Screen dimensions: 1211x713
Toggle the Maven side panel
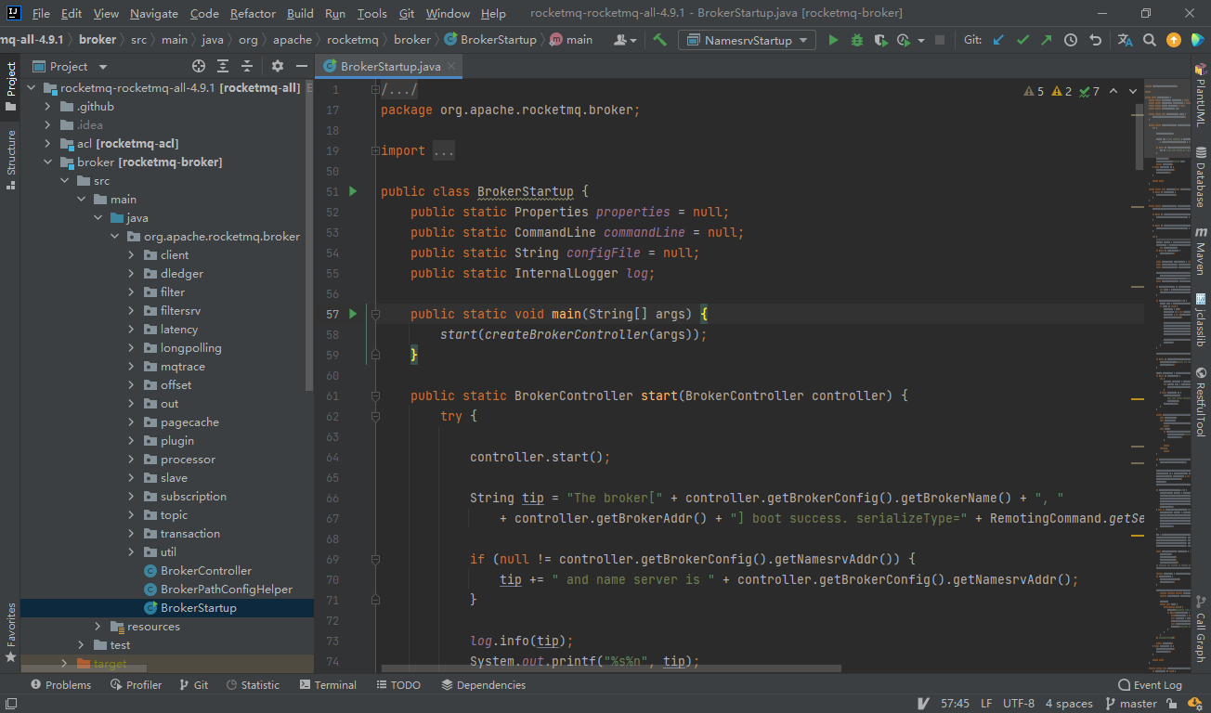(1201, 251)
